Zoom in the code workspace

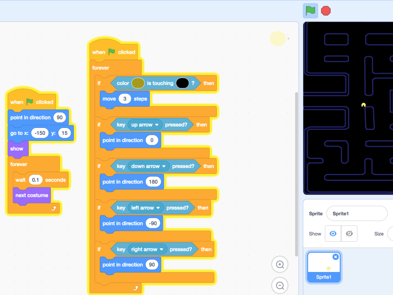(280, 264)
